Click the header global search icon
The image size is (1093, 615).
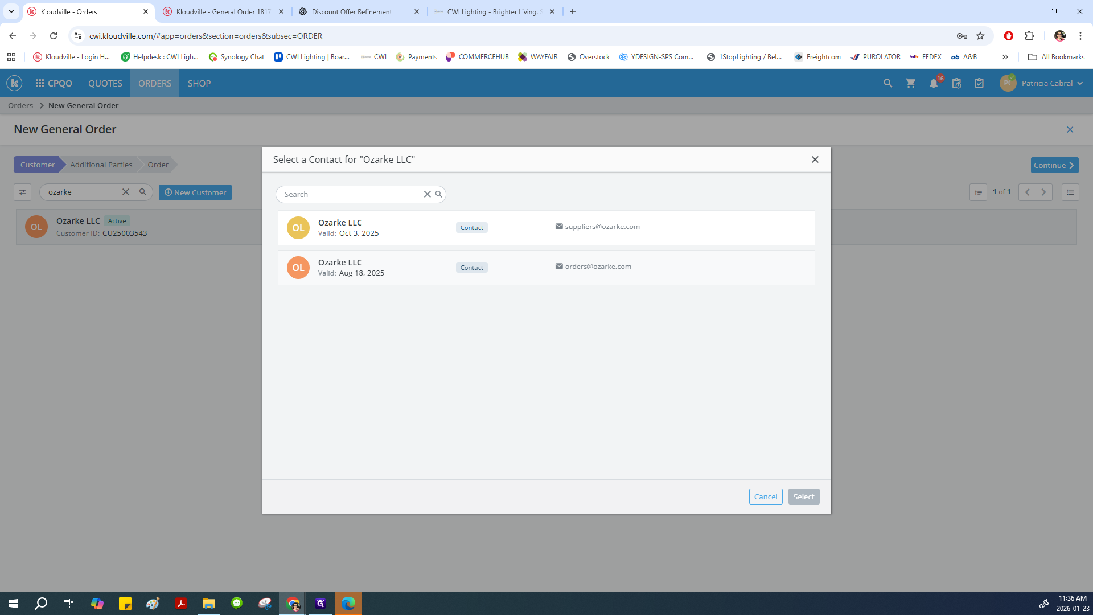(x=887, y=83)
